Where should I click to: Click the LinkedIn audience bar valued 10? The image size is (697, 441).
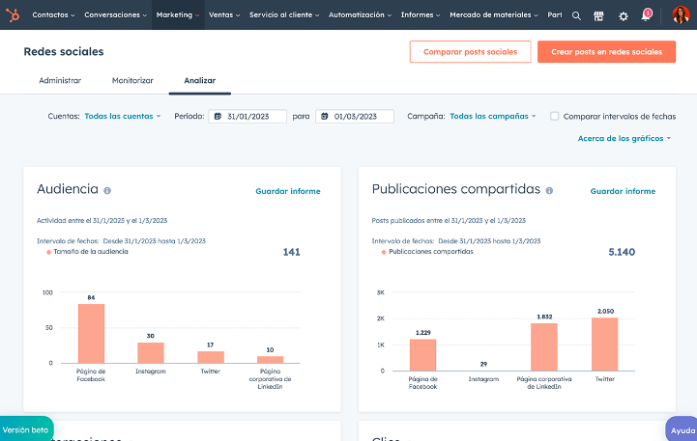(271, 359)
